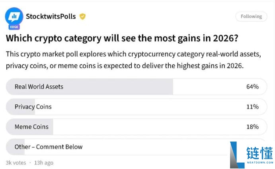Pick the Other – Comment Below option
This screenshot has width=275, height=169.
[118, 147]
